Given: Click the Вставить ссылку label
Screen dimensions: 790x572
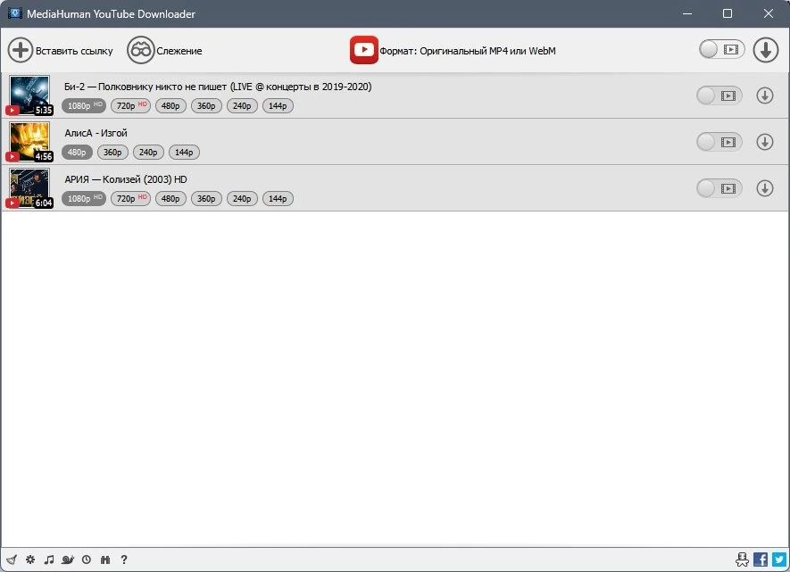Looking at the screenshot, I should (x=74, y=51).
